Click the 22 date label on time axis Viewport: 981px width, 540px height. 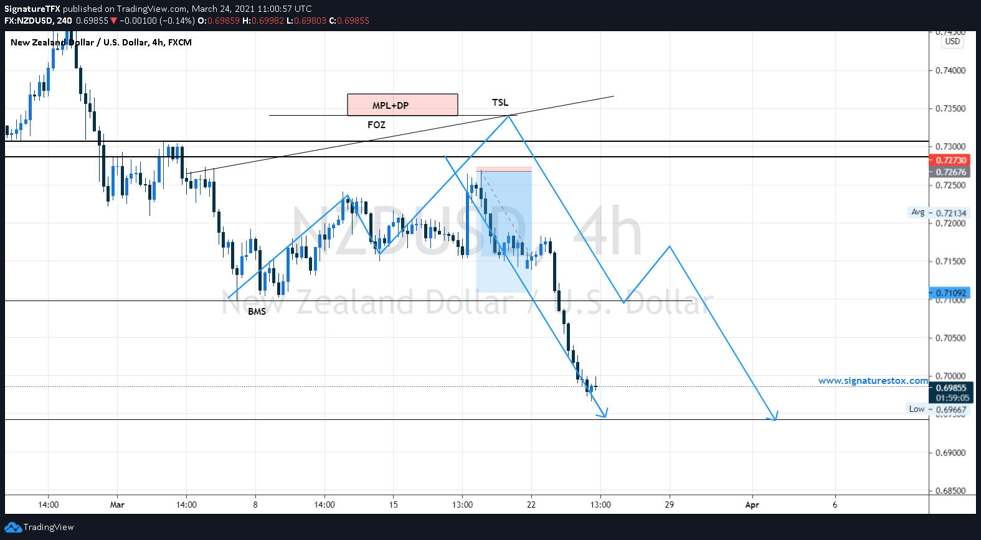click(x=531, y=505)
